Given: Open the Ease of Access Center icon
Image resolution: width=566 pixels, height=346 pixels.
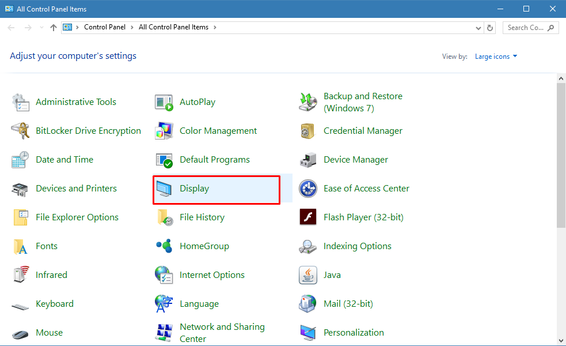Looking at the screenshot, I should [308, 189].
